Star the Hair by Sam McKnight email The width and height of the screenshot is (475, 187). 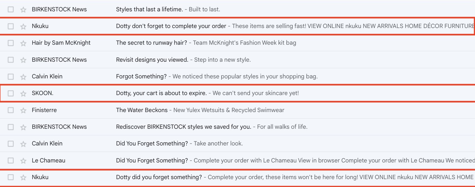pos(23,42)
